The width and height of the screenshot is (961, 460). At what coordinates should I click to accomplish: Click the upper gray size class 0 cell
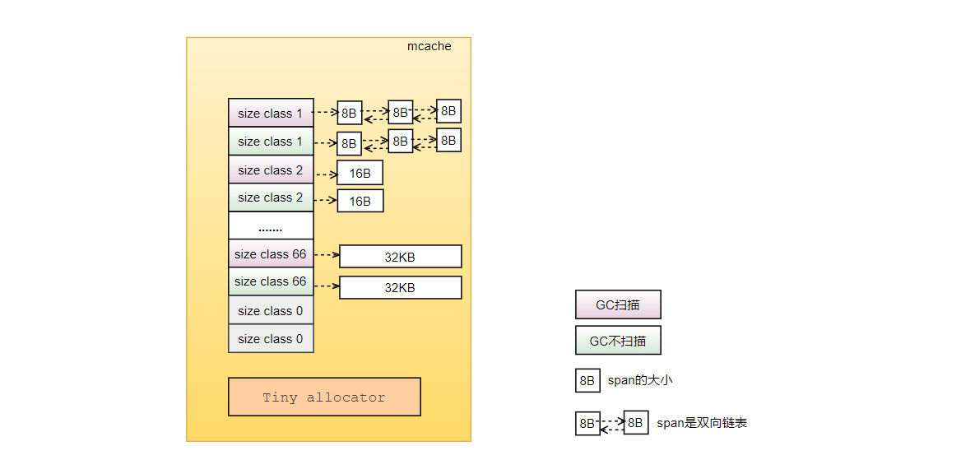pos(271,310)
